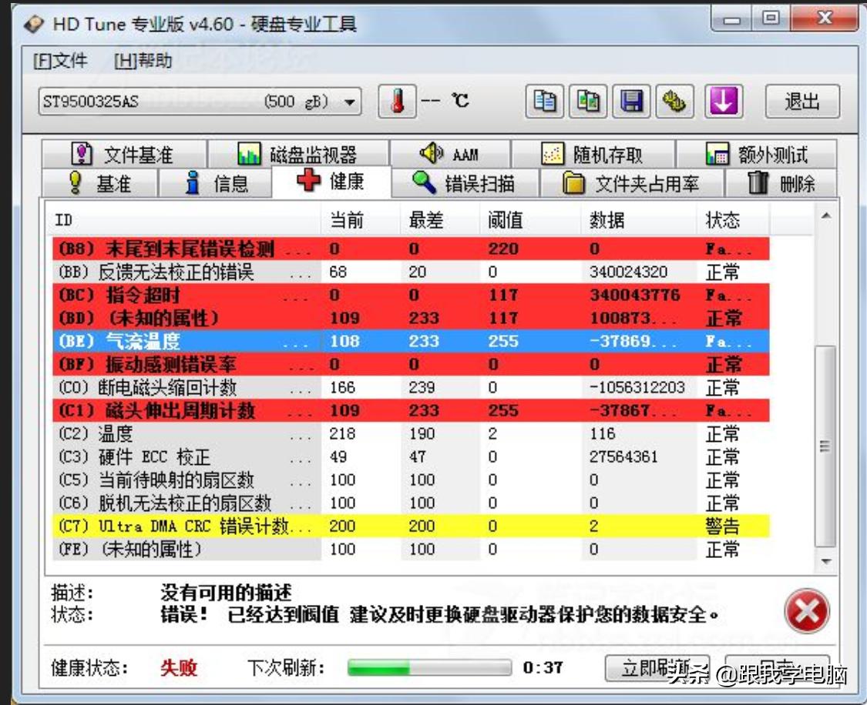Click the refresh countdown progress bar
This screenshot has height=705, width=867.
429,667
